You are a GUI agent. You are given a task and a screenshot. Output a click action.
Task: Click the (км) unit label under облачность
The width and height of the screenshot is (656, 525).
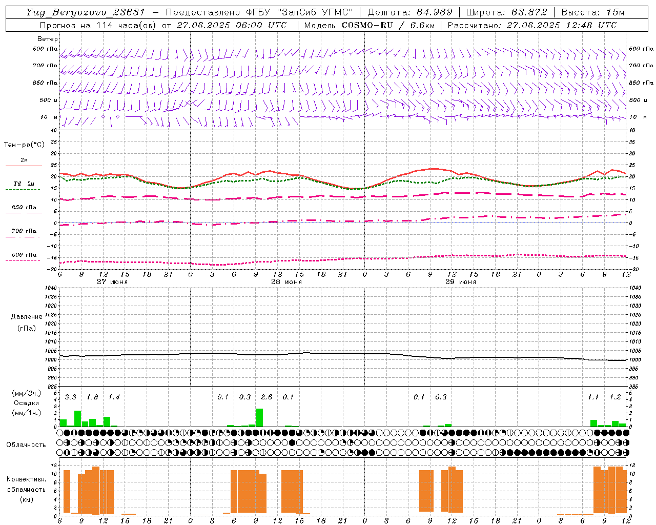[x=26, y=499]
